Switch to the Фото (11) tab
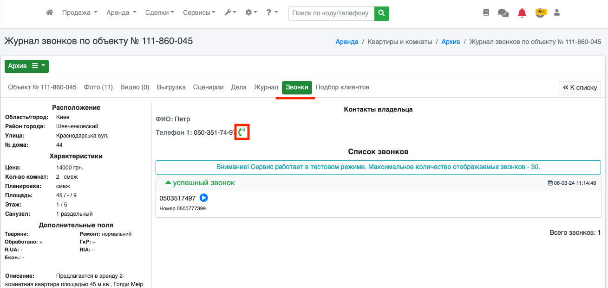Screen dimensions: 608x288 [98, 87]
